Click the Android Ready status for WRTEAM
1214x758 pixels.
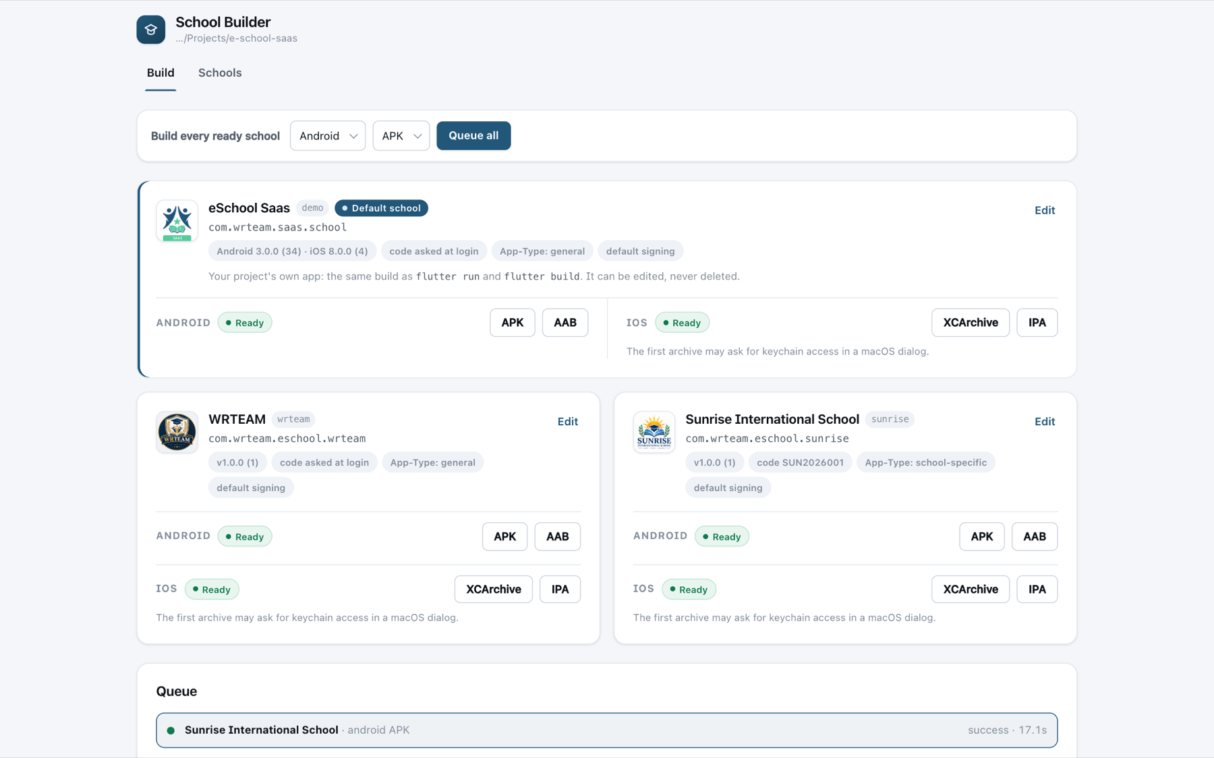[245, 536]
